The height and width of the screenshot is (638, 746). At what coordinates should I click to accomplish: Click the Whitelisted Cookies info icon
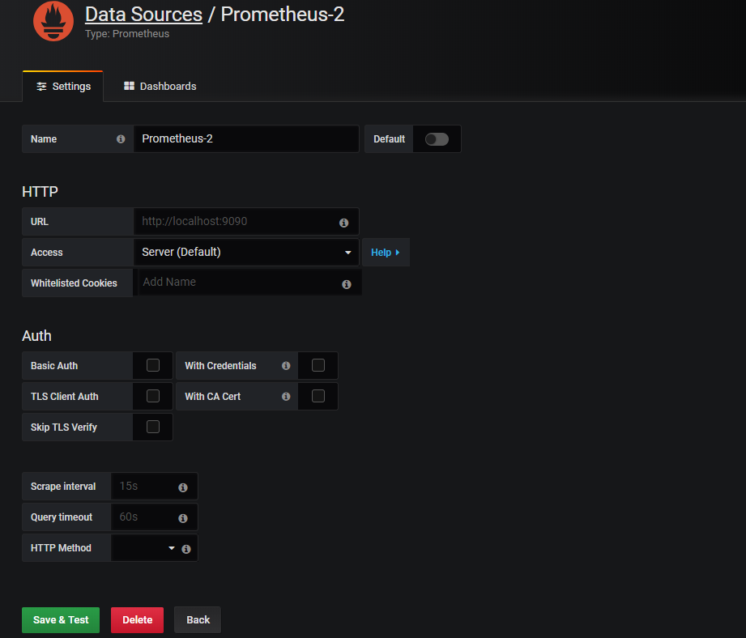pos(347,284)
